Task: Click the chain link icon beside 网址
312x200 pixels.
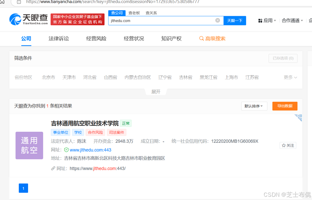Action: 53,168
